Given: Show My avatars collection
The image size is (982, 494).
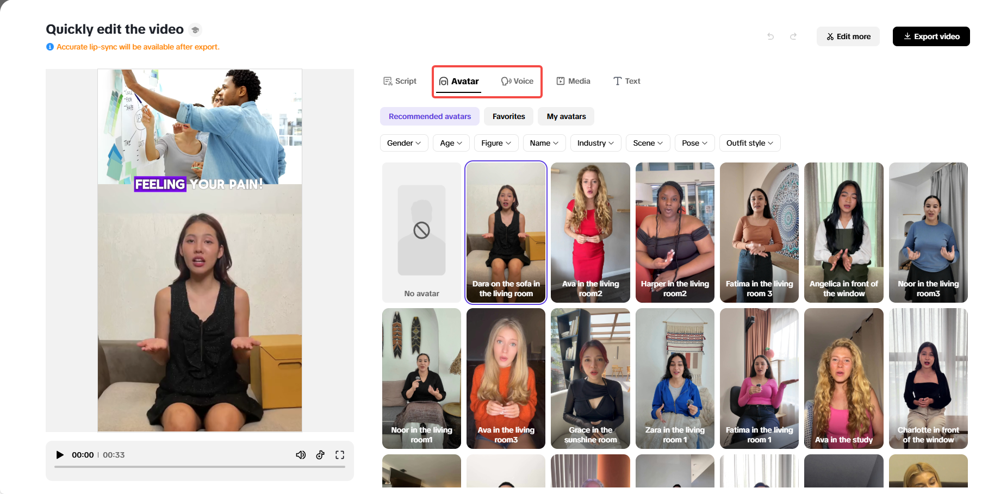Looking at the screenshot, I should 565,116.
